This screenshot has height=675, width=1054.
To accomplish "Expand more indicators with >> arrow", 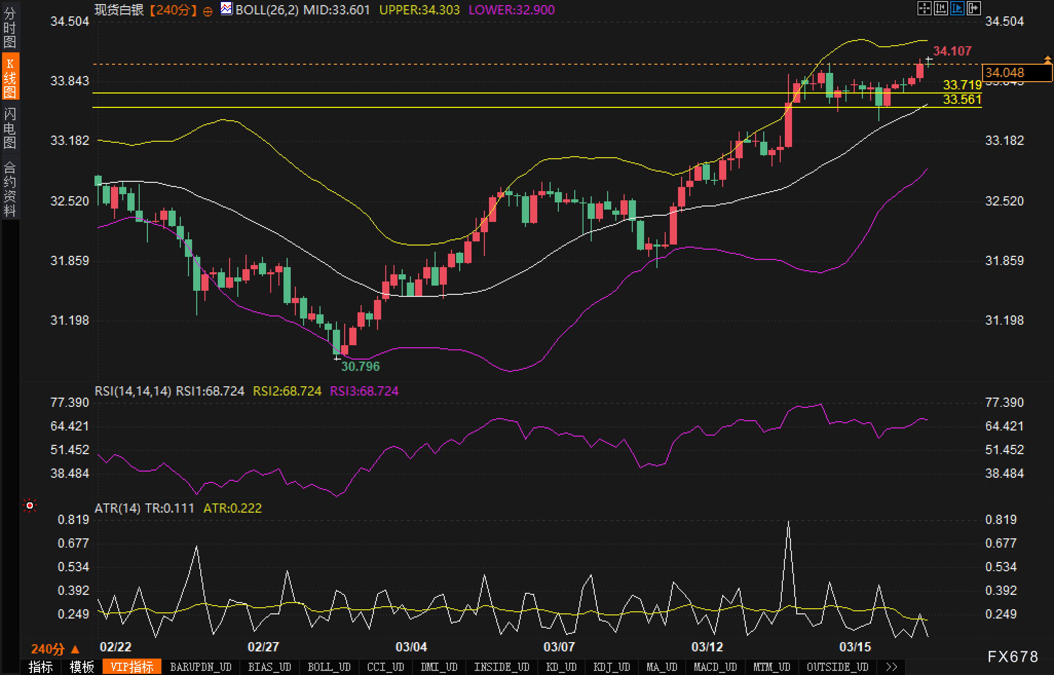I will coord(892,667).
